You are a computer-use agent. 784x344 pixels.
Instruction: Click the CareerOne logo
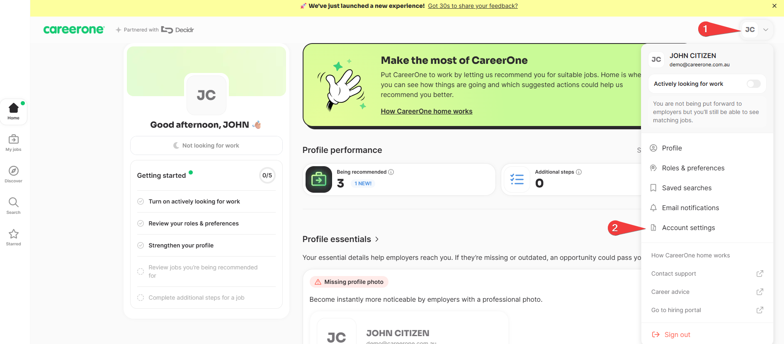pos(74,30)
